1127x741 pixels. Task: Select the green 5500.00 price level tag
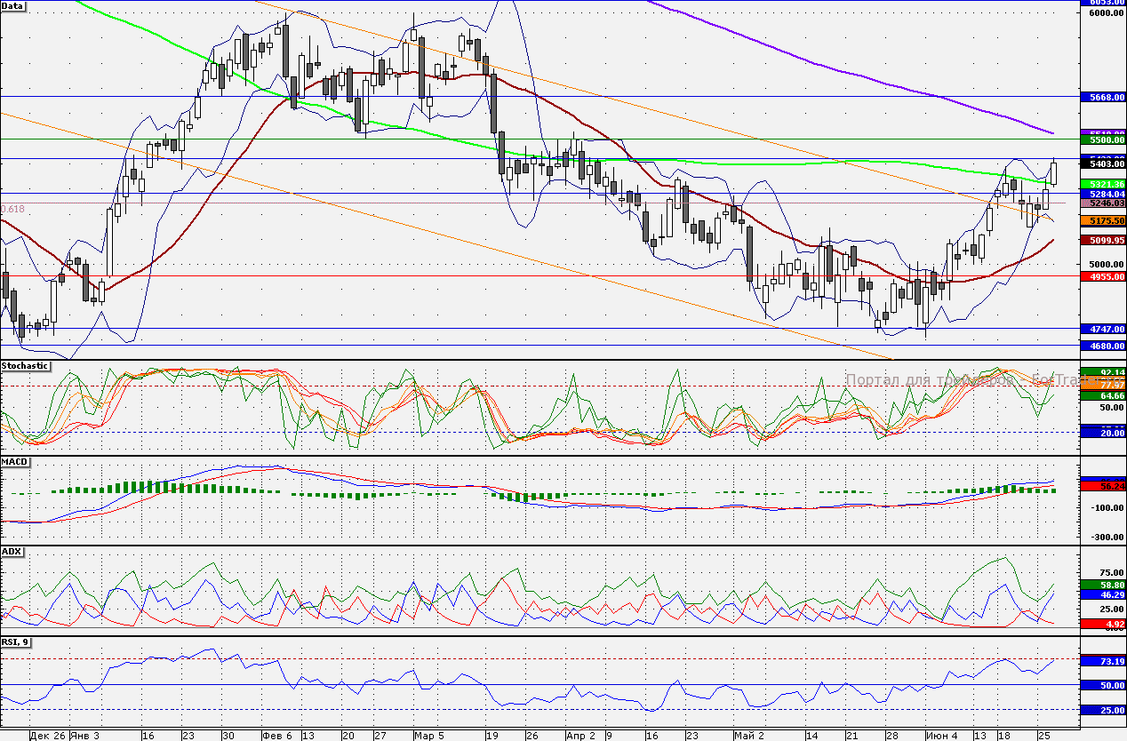pyautogui.click(x=1102, y=139)
